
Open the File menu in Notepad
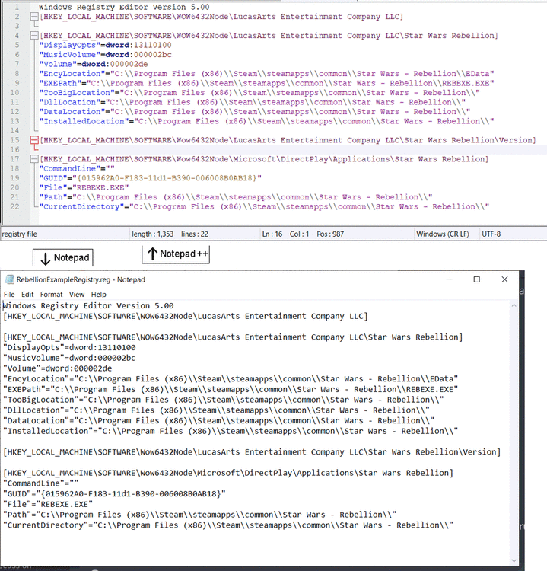point(9,295)
